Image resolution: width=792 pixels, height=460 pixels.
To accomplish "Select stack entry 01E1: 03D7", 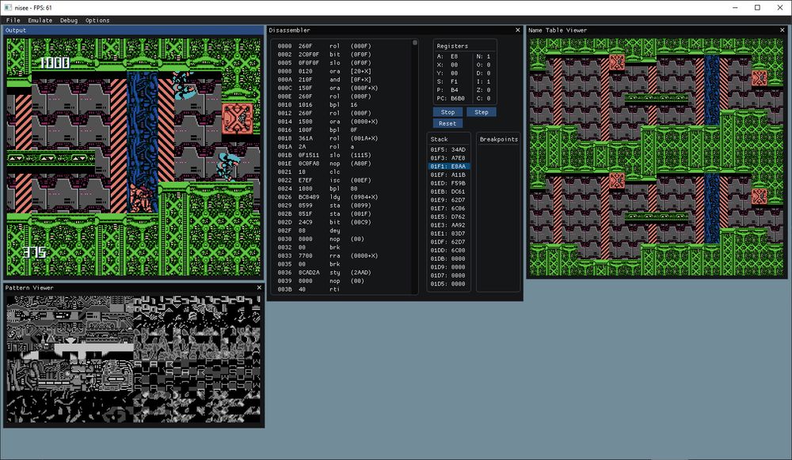I will (448, 233).
